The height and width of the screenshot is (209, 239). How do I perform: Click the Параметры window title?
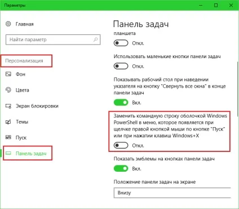click(x=15, y=5)
